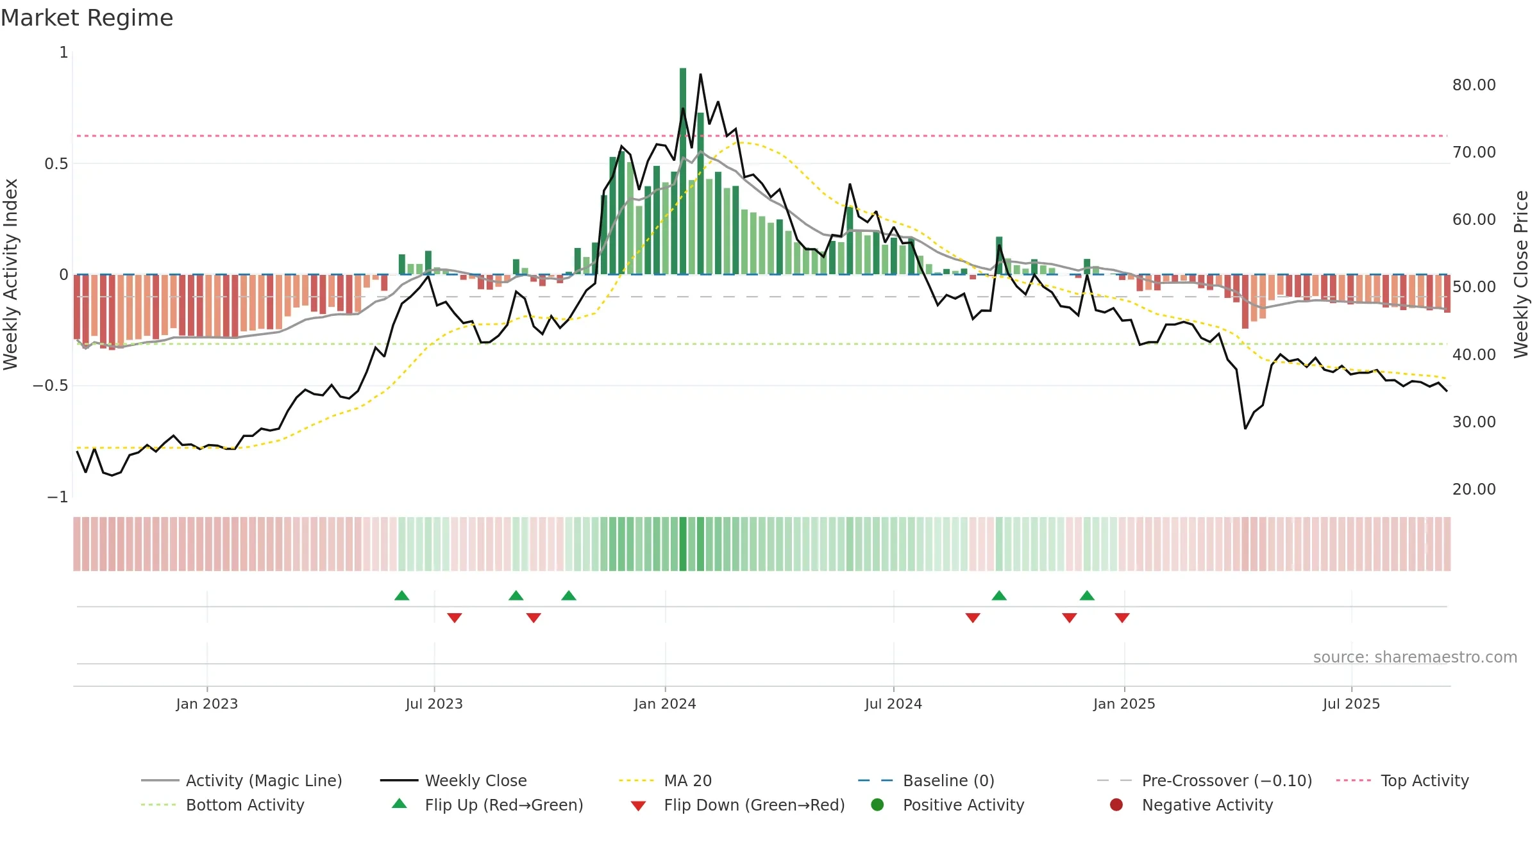Click the red Flip Down triangle in the legend
Viewport: 1539px width, 865px height.
tap(638, 806)
